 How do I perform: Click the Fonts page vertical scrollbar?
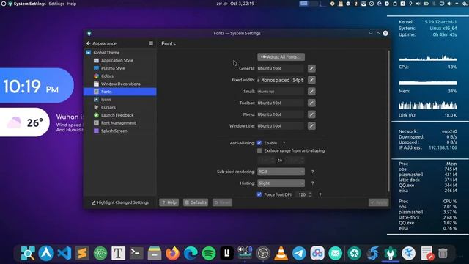(389, 121)
